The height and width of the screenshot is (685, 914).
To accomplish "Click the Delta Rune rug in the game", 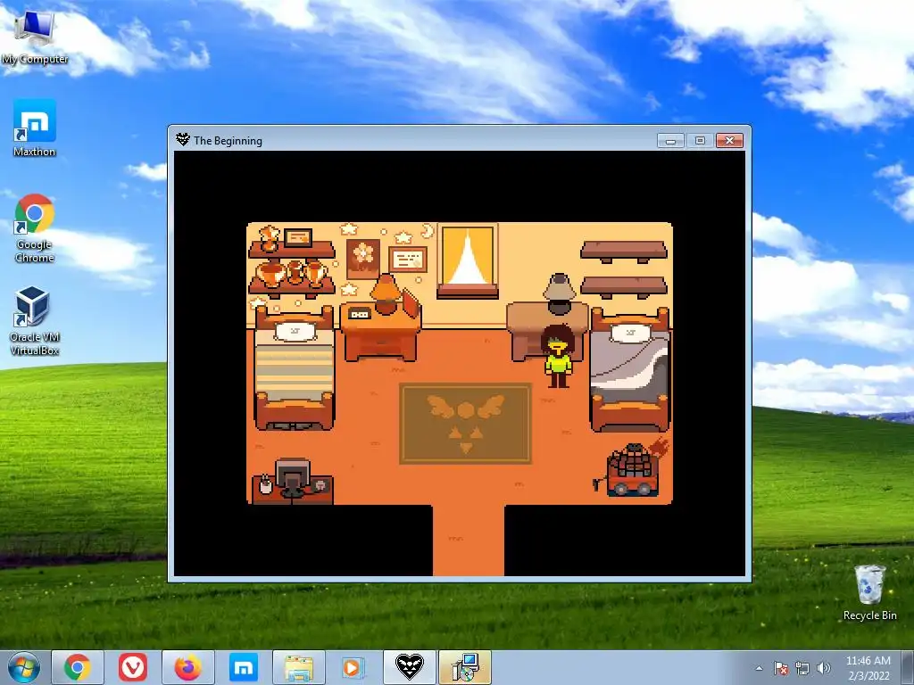I will (465, 424).
